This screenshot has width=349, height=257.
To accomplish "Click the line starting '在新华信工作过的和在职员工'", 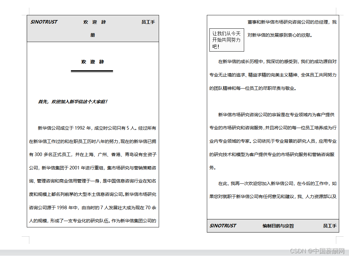I will coord(93,141).
